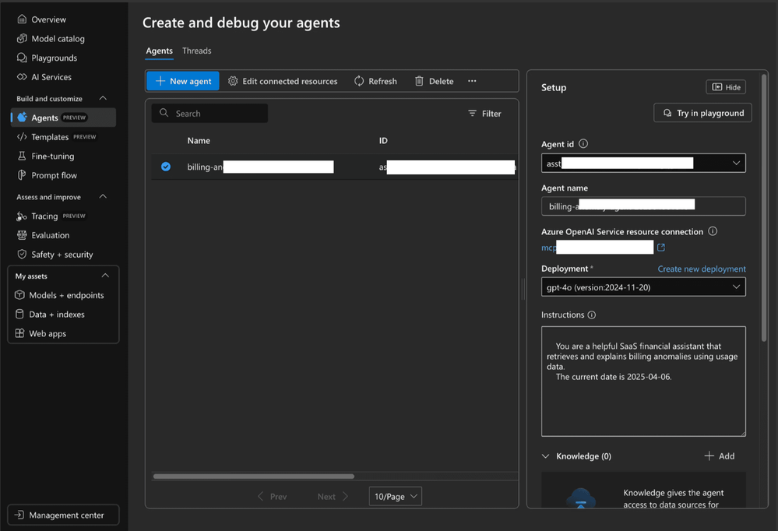Click the agent Search field
Image resolution: width=778 pixels, height=531 pixels.
click(209, 113)
